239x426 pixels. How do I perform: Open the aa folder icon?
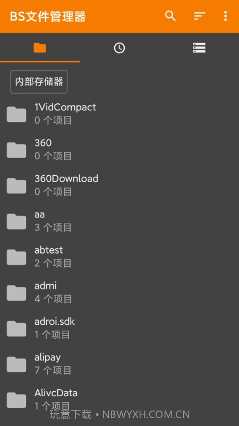16,222
